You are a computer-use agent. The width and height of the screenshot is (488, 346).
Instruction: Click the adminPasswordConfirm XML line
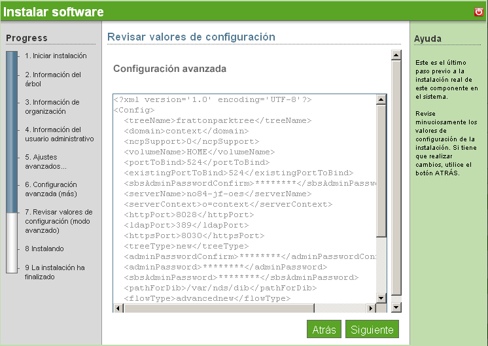tap(250, 256)
